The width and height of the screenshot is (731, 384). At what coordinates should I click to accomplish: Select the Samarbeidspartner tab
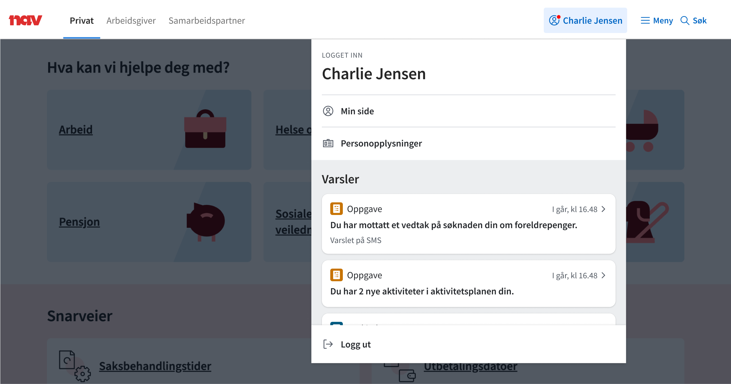[x=207, y=20]
